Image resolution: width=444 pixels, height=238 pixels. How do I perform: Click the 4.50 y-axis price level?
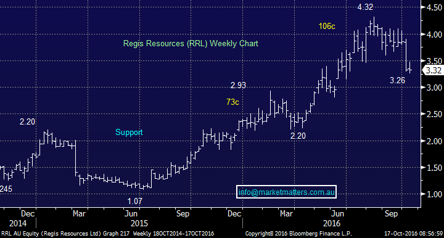[434, 7]
